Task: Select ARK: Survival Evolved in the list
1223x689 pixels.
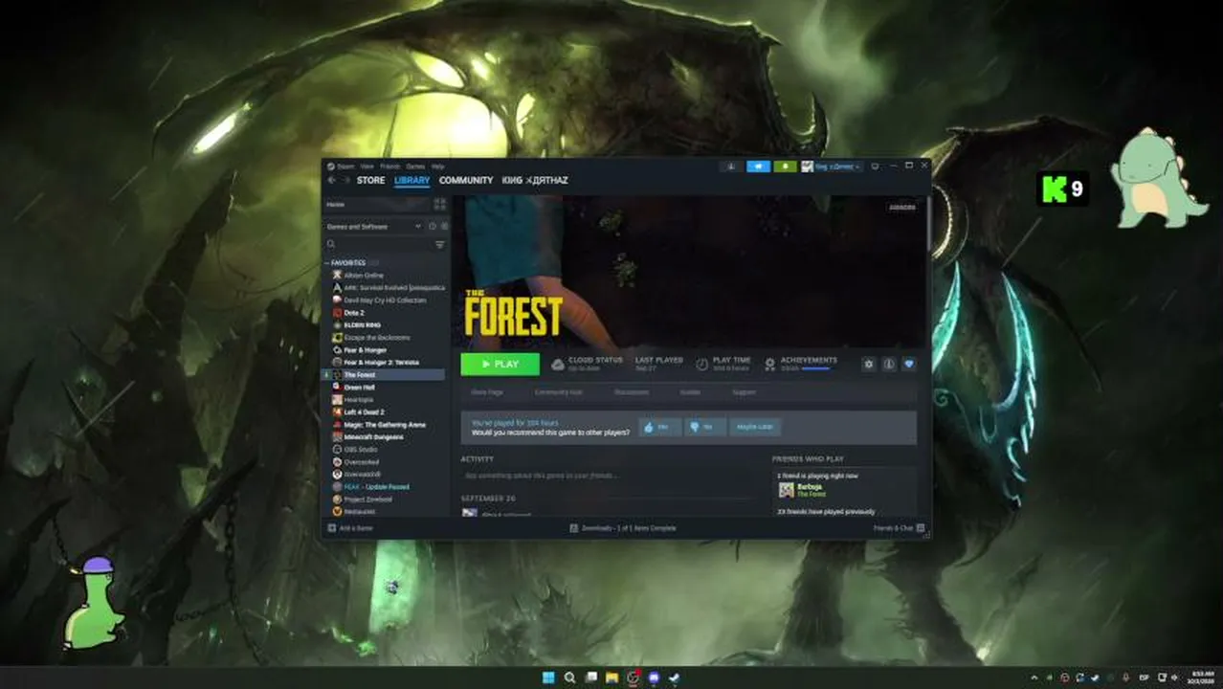Action: point(389,288)
